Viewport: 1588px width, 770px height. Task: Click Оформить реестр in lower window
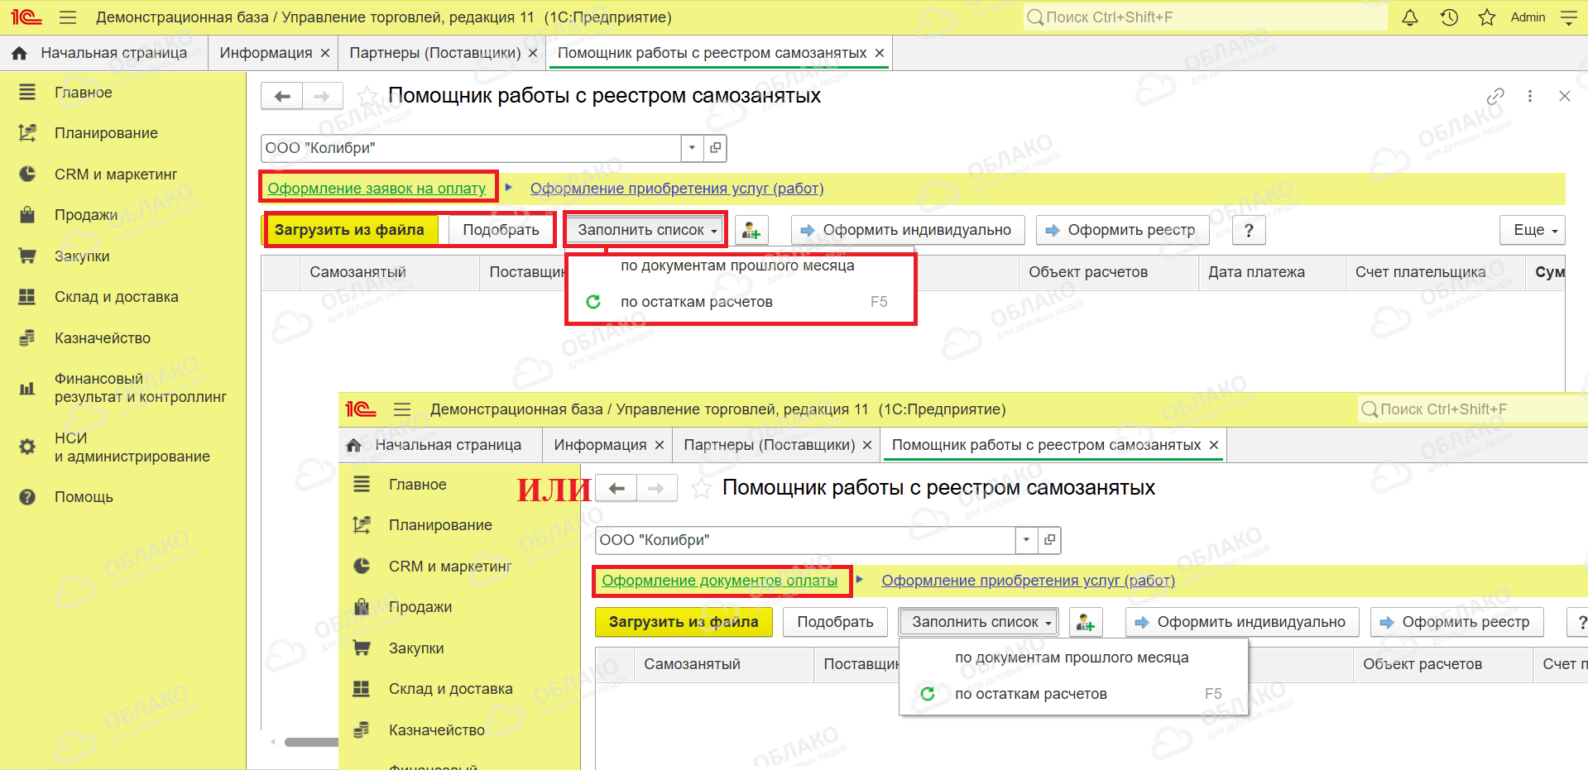[1457, 622]
